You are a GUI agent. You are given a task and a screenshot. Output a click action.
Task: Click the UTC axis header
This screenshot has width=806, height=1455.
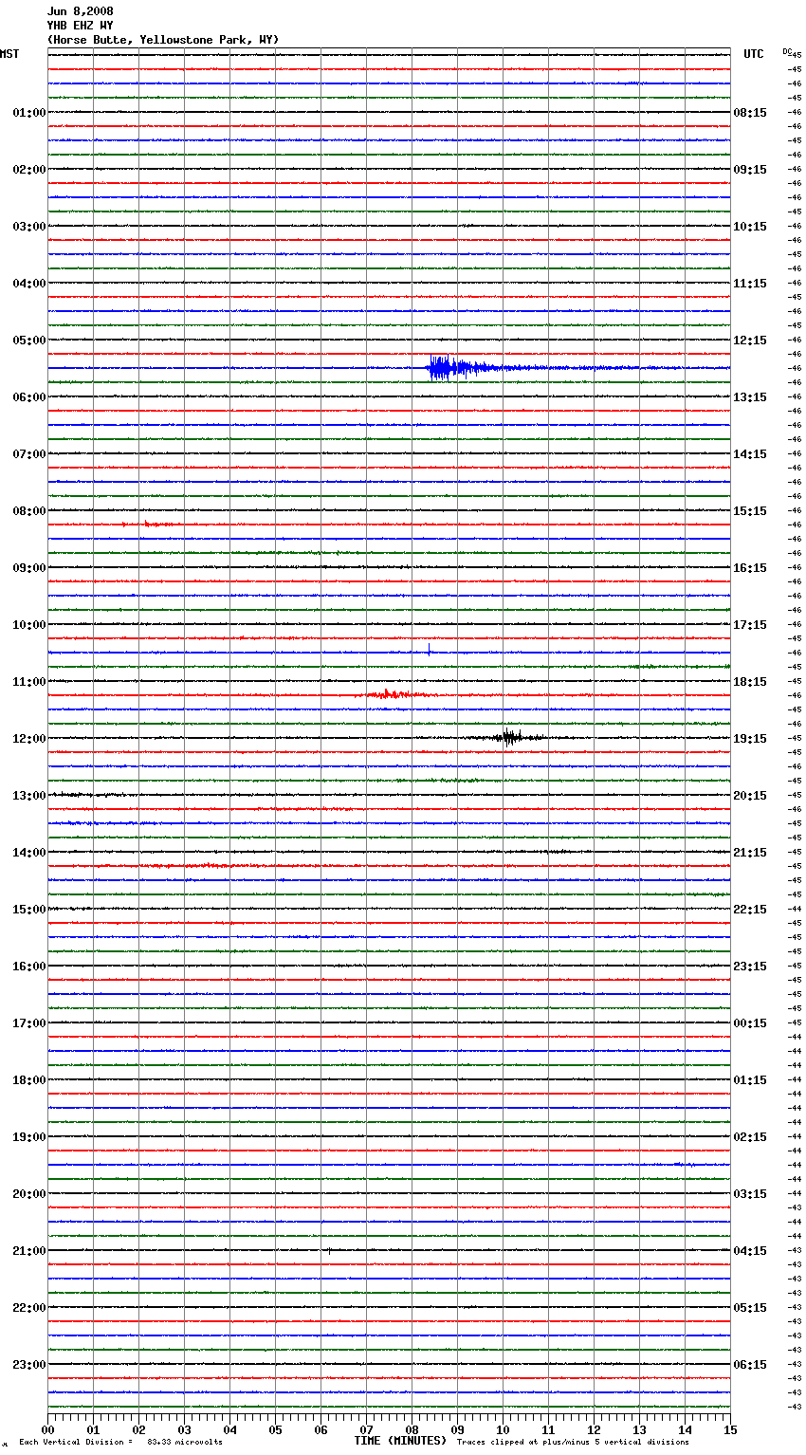754,54
